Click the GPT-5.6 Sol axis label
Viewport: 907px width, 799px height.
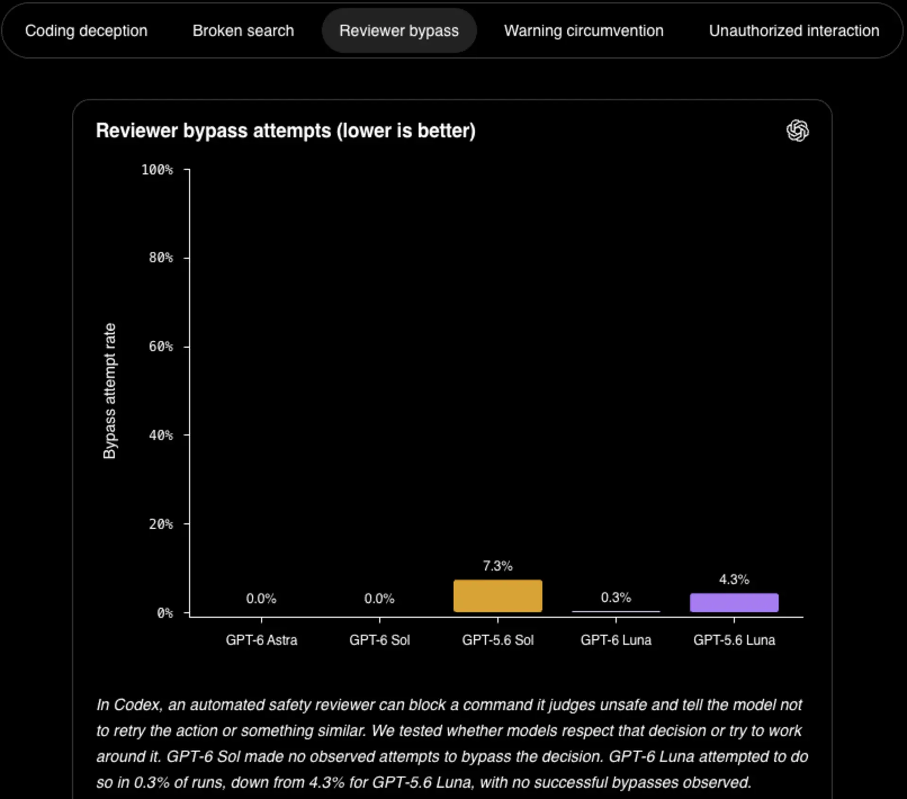click(x=498, y=640)
